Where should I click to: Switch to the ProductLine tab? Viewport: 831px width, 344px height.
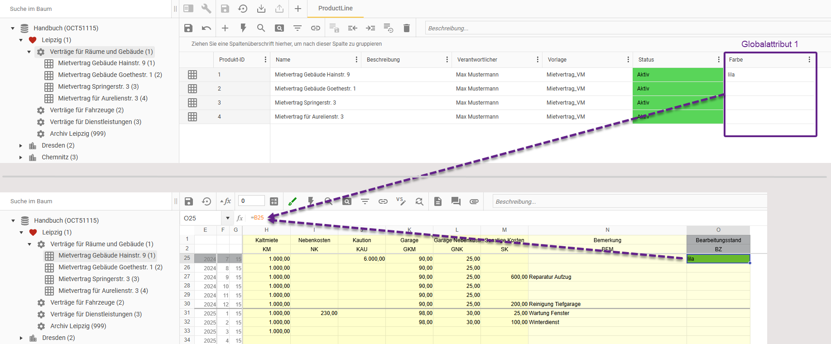point(335,9)
